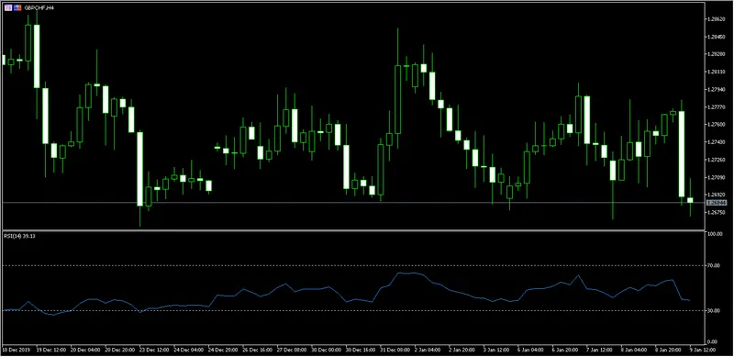This screenshot has height=357, width=734.
Task: Click the 1.27940 price scale label
Action: (717, 90)
